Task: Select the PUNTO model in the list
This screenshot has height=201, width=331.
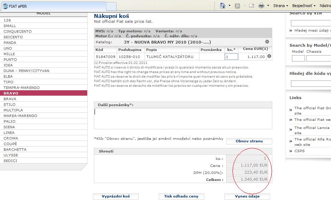Action: point(10,59)
